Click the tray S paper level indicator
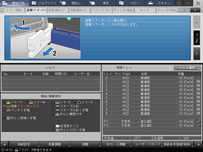203x152 pixels. 198,78
